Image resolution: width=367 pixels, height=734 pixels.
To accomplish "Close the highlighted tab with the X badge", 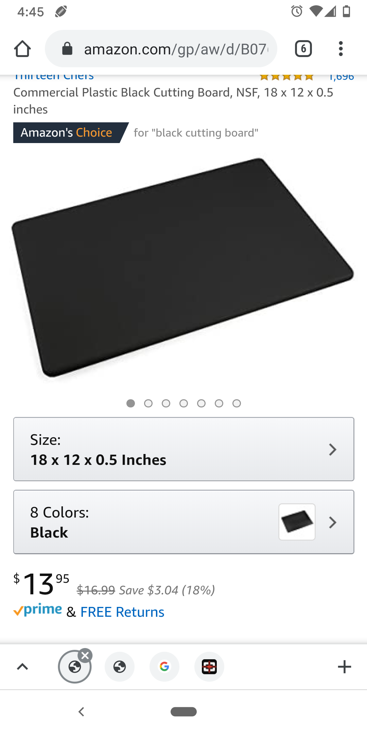I will [85, 655].
